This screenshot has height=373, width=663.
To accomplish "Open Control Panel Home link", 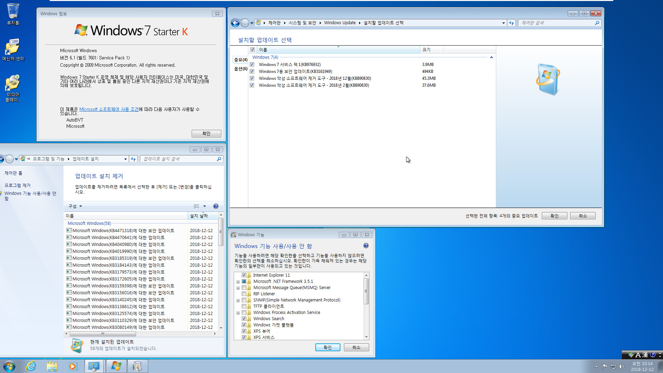I will click(13, 173).
